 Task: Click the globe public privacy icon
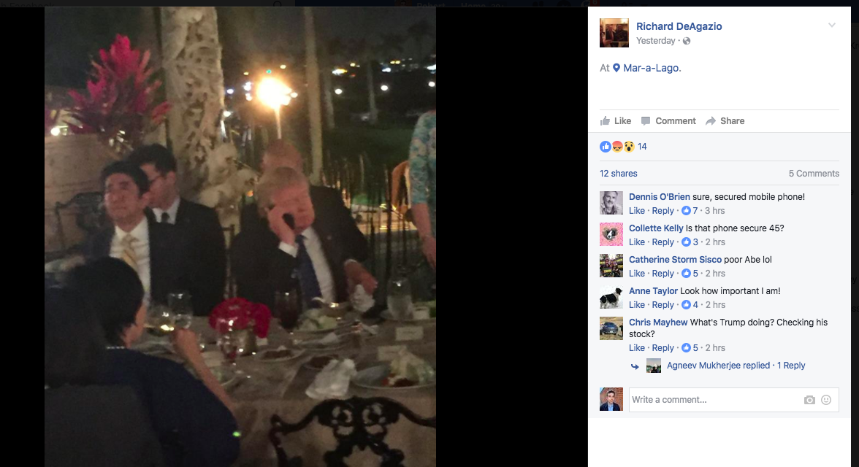point(687,41)
